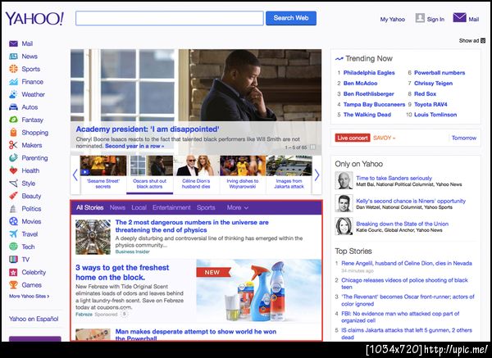Open the Politics capitol icon
492x358 pixels.
[x=13, y=208]
